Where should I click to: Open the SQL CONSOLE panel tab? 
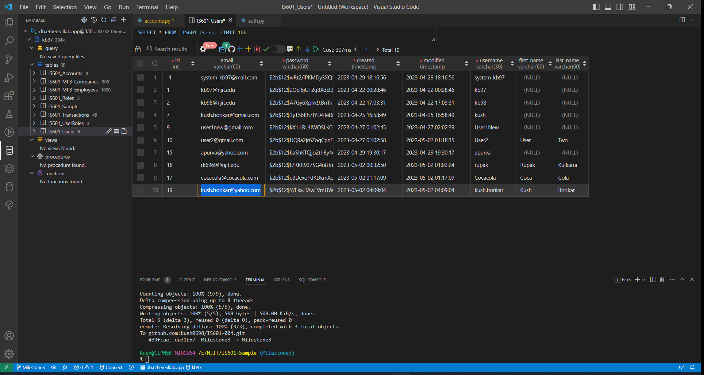click(x=312, y=280)
